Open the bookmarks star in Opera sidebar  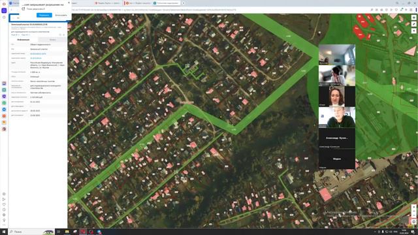coord(4,17)
